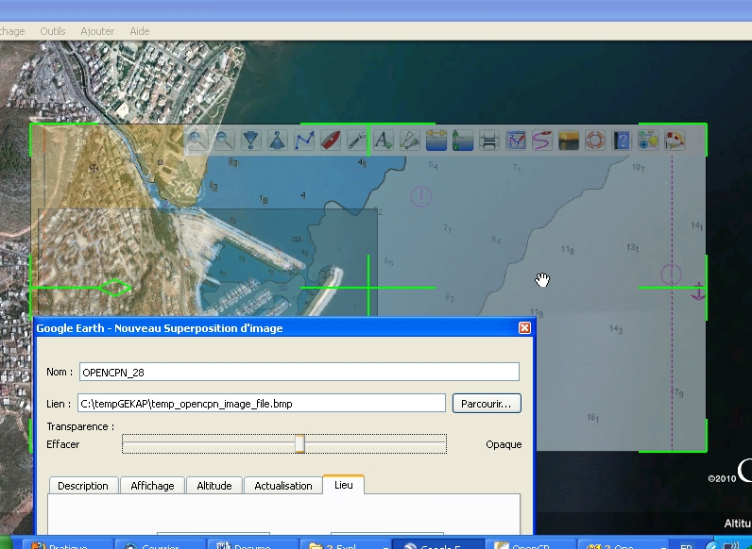Image resolution: width=752 pixels, height=549 pixels.
Task: Select the Actualisation tab
Action: coord(283,486)
